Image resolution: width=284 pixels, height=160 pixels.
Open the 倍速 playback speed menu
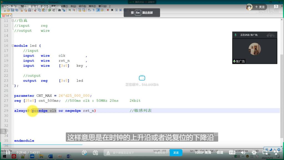(220, 152)
